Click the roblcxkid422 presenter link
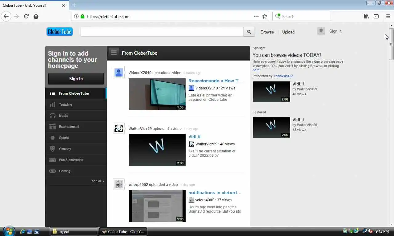 [283, 76]
